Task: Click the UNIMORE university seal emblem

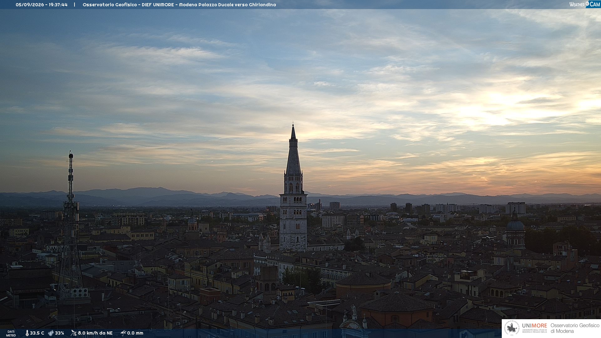Action: coord(512,328)
